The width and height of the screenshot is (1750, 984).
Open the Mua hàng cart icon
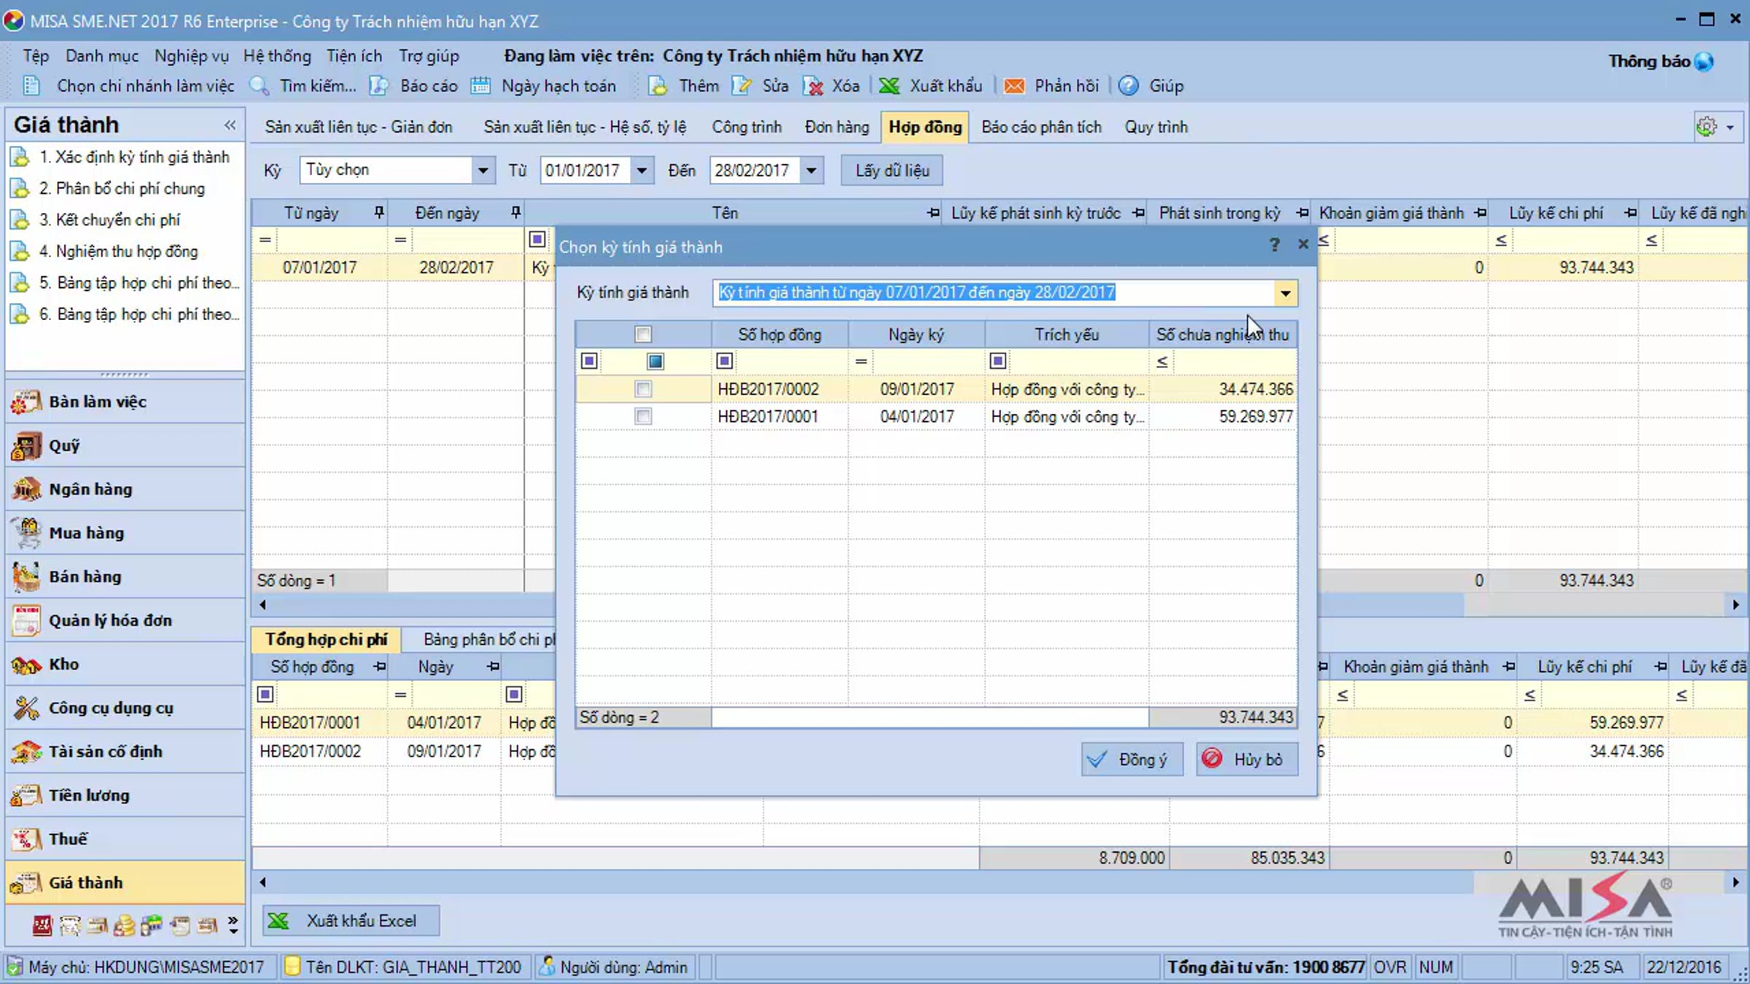[x=26, y=533]
